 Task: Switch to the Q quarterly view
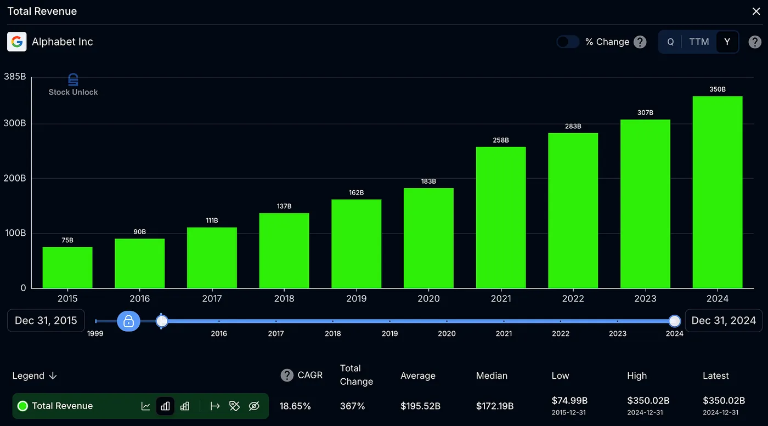(x=670, y=42)
